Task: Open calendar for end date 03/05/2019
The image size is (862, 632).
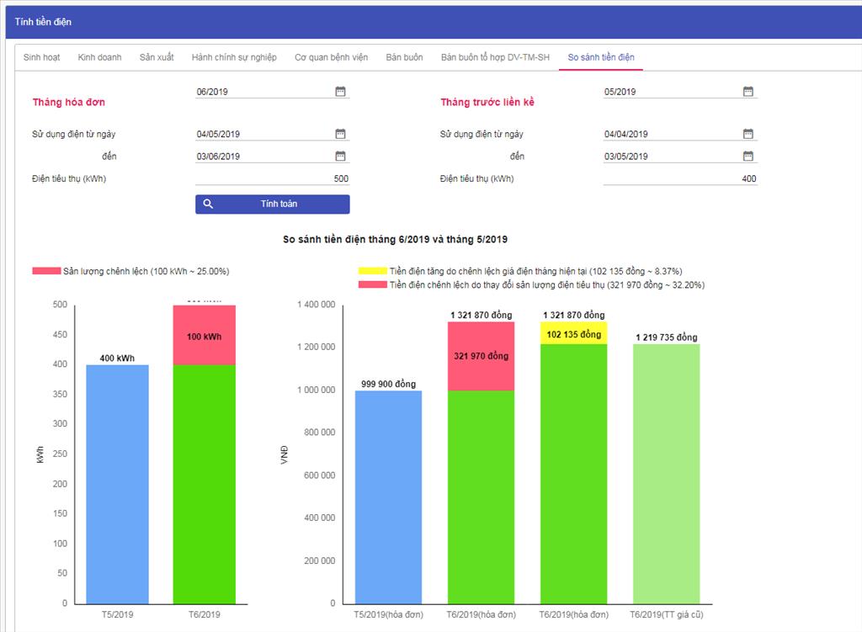Action: point(748,156)
